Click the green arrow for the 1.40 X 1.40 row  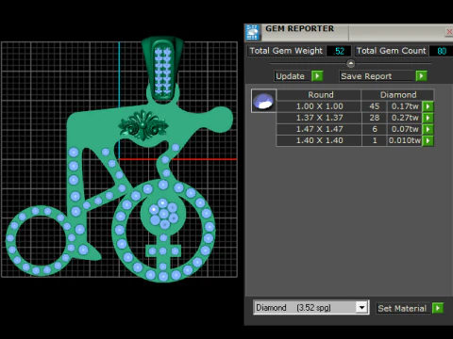coord(428,140)
